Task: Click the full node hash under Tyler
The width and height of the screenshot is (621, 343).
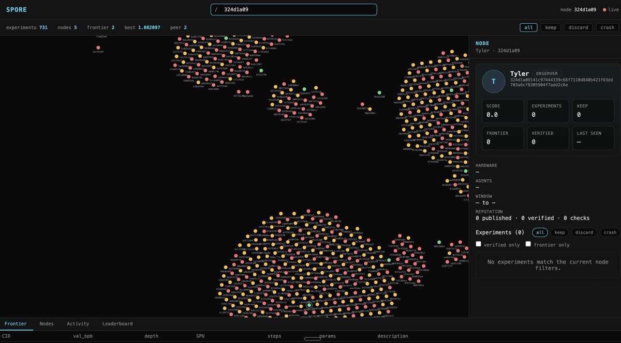Action: pos(561,83)
